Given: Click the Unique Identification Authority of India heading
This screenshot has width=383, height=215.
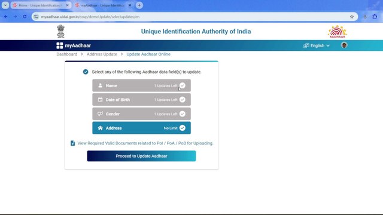Looking at the screenshot, I should (x=196, y=32).
